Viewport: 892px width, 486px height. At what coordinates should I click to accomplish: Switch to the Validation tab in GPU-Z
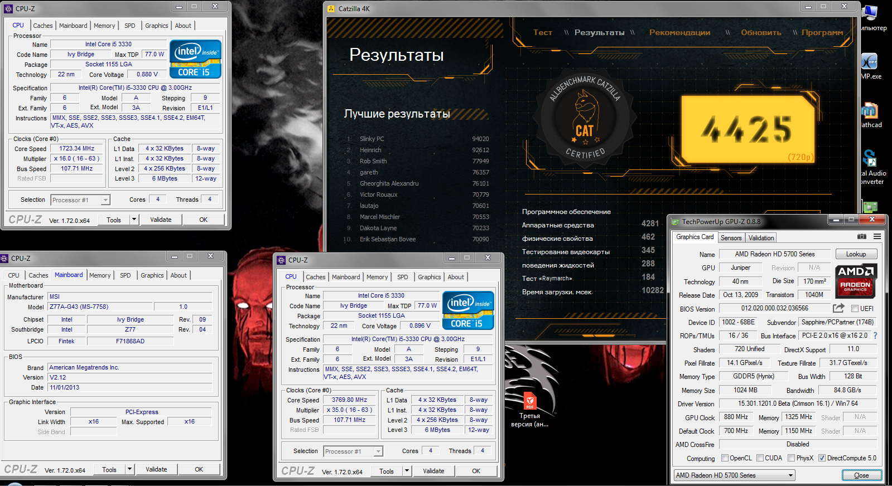761,238
